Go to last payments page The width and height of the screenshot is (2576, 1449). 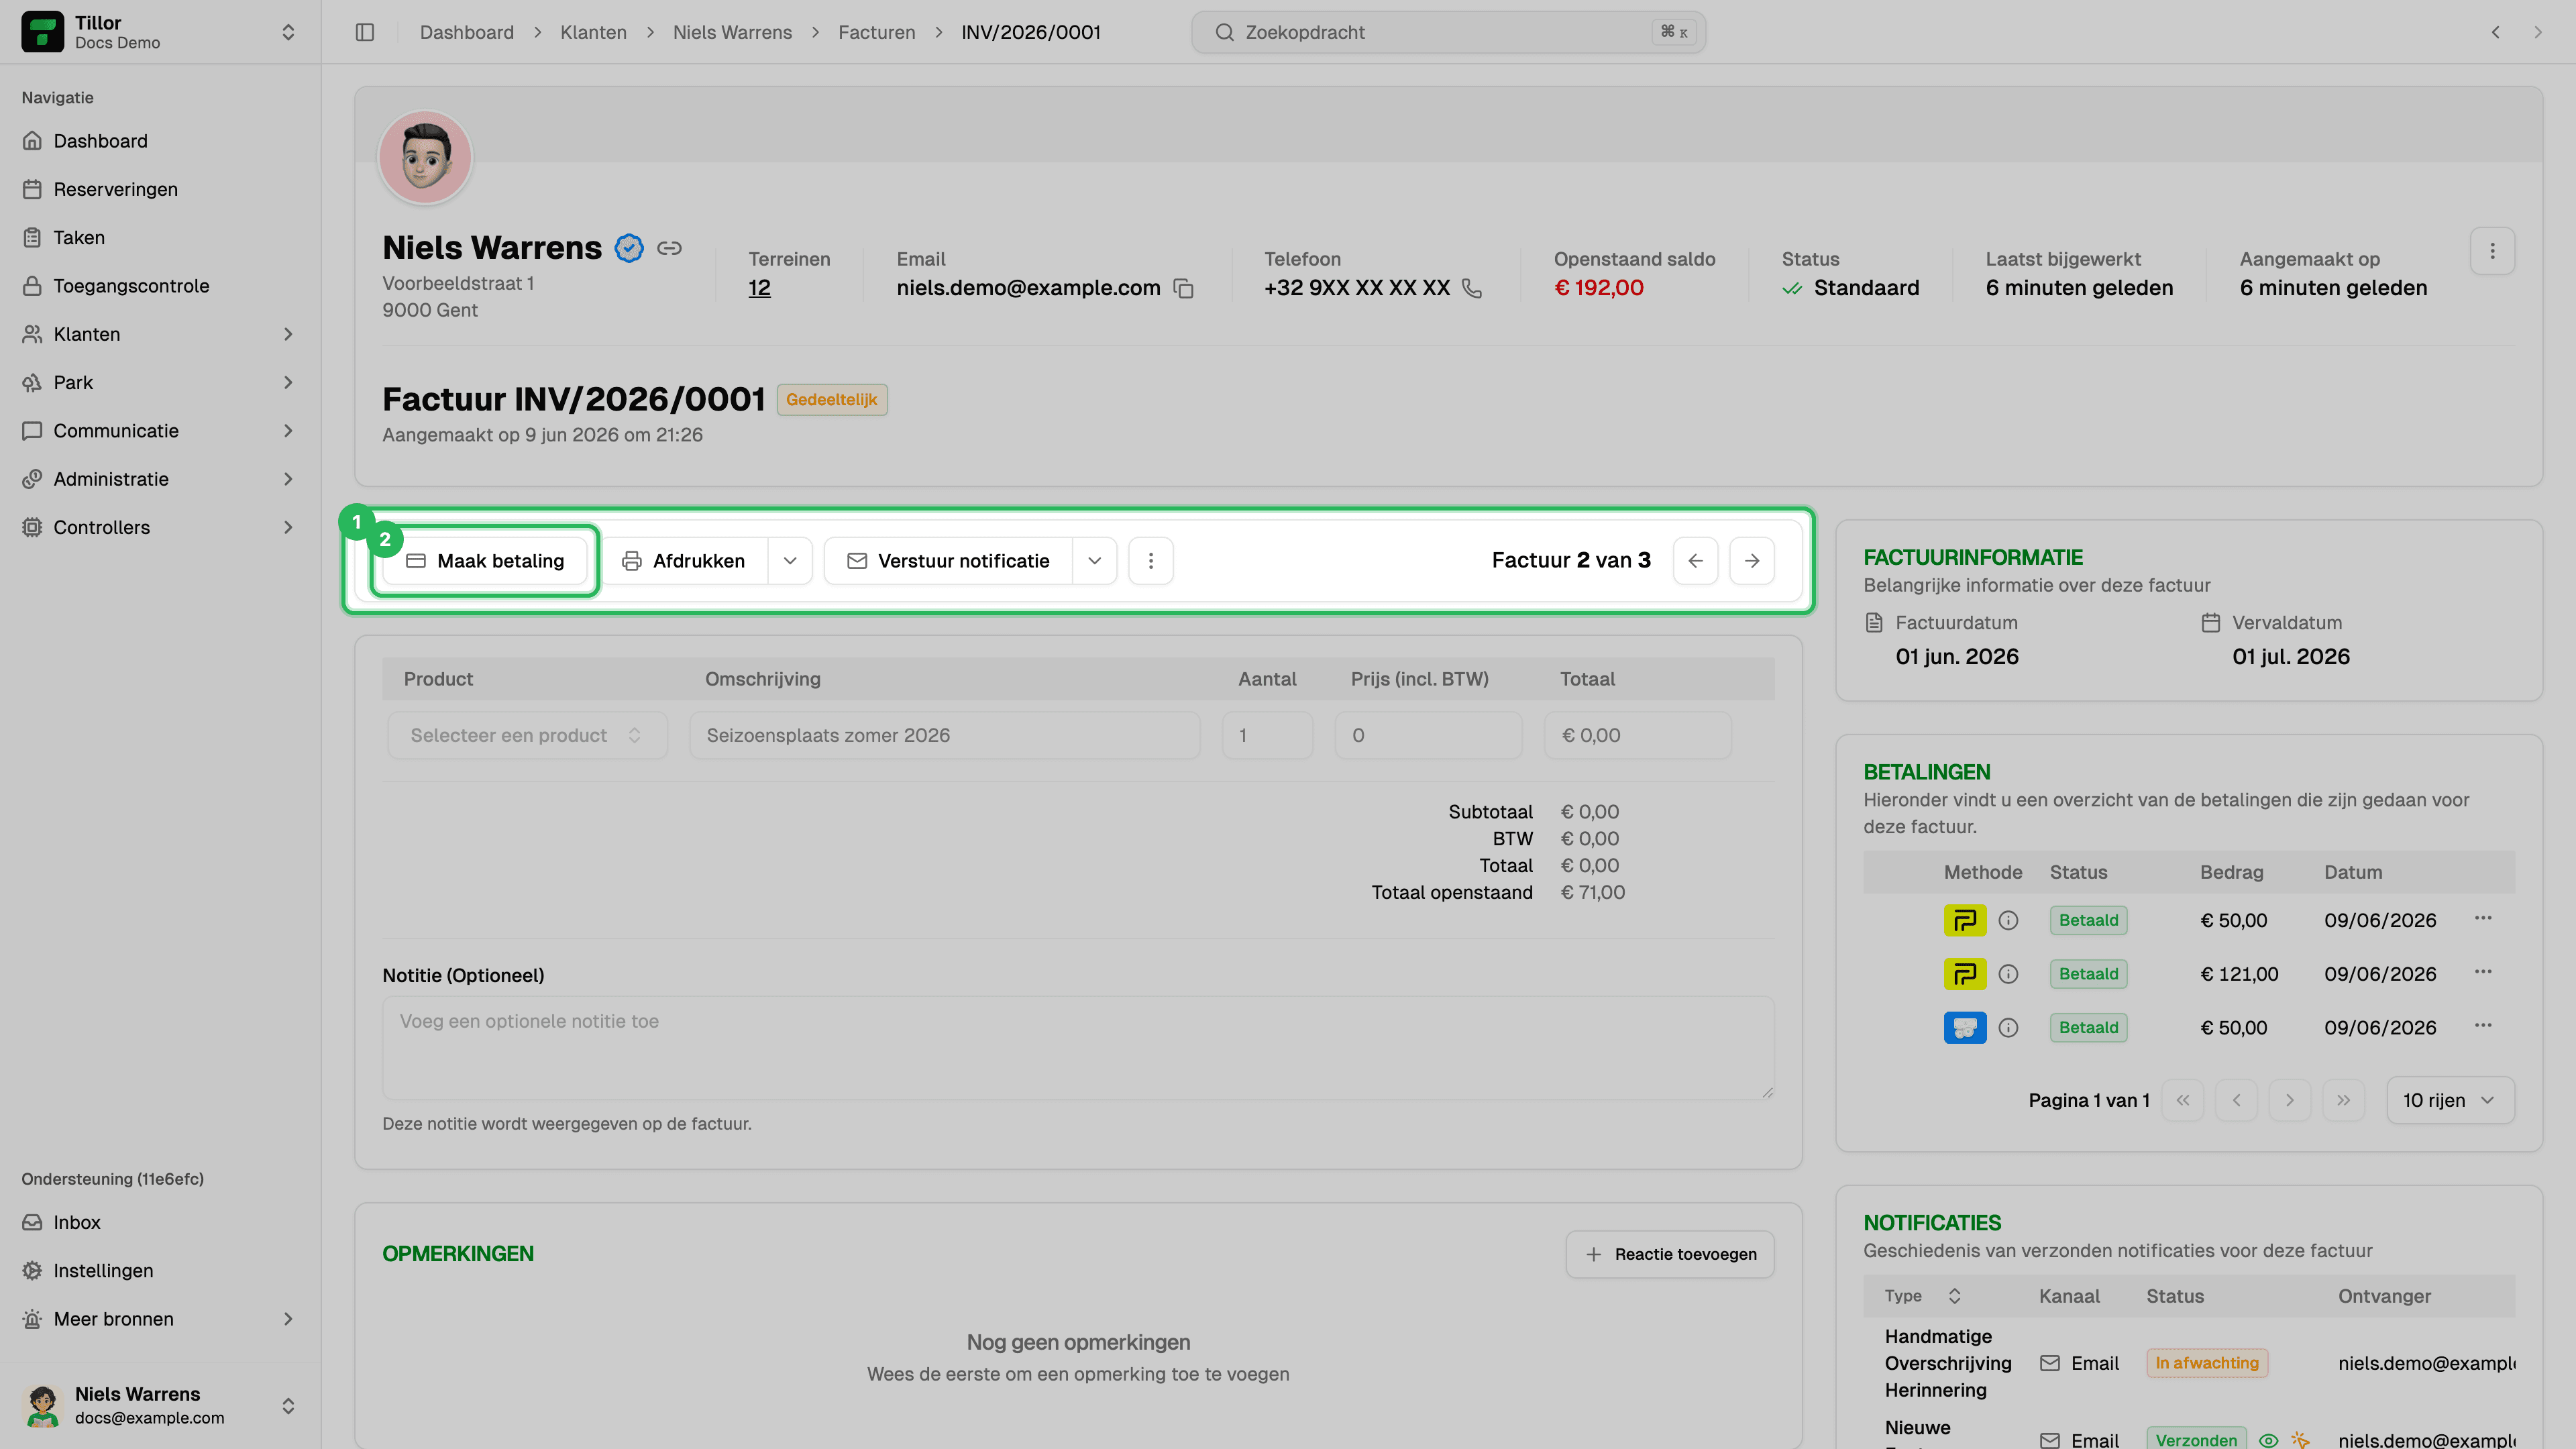(x=2344, y=1100)
